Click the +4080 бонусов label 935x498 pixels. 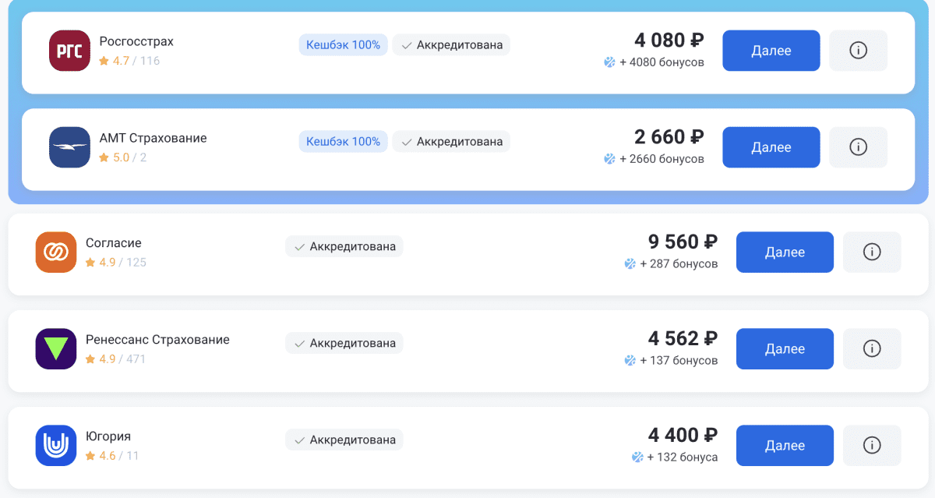point(661,62)
